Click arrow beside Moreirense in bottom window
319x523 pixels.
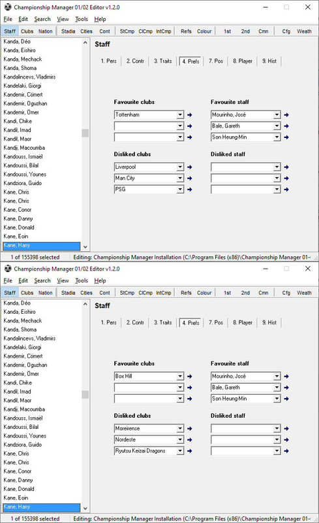click(x=189, y=429)
